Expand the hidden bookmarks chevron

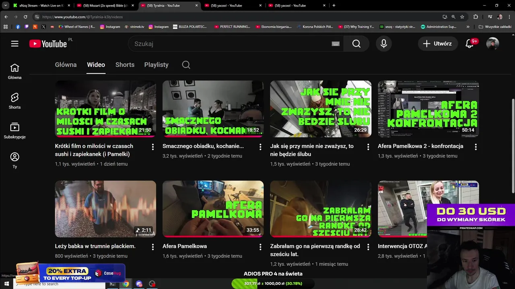click(468, 27)
